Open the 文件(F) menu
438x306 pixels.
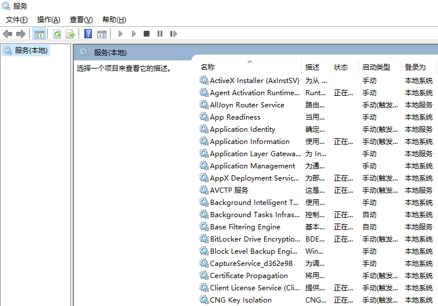click(x=17, y=20)
